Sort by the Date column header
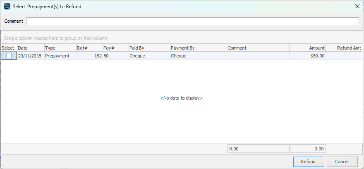Image resolution: width=364 pixels, height=169 pixels. click(31, 48)
